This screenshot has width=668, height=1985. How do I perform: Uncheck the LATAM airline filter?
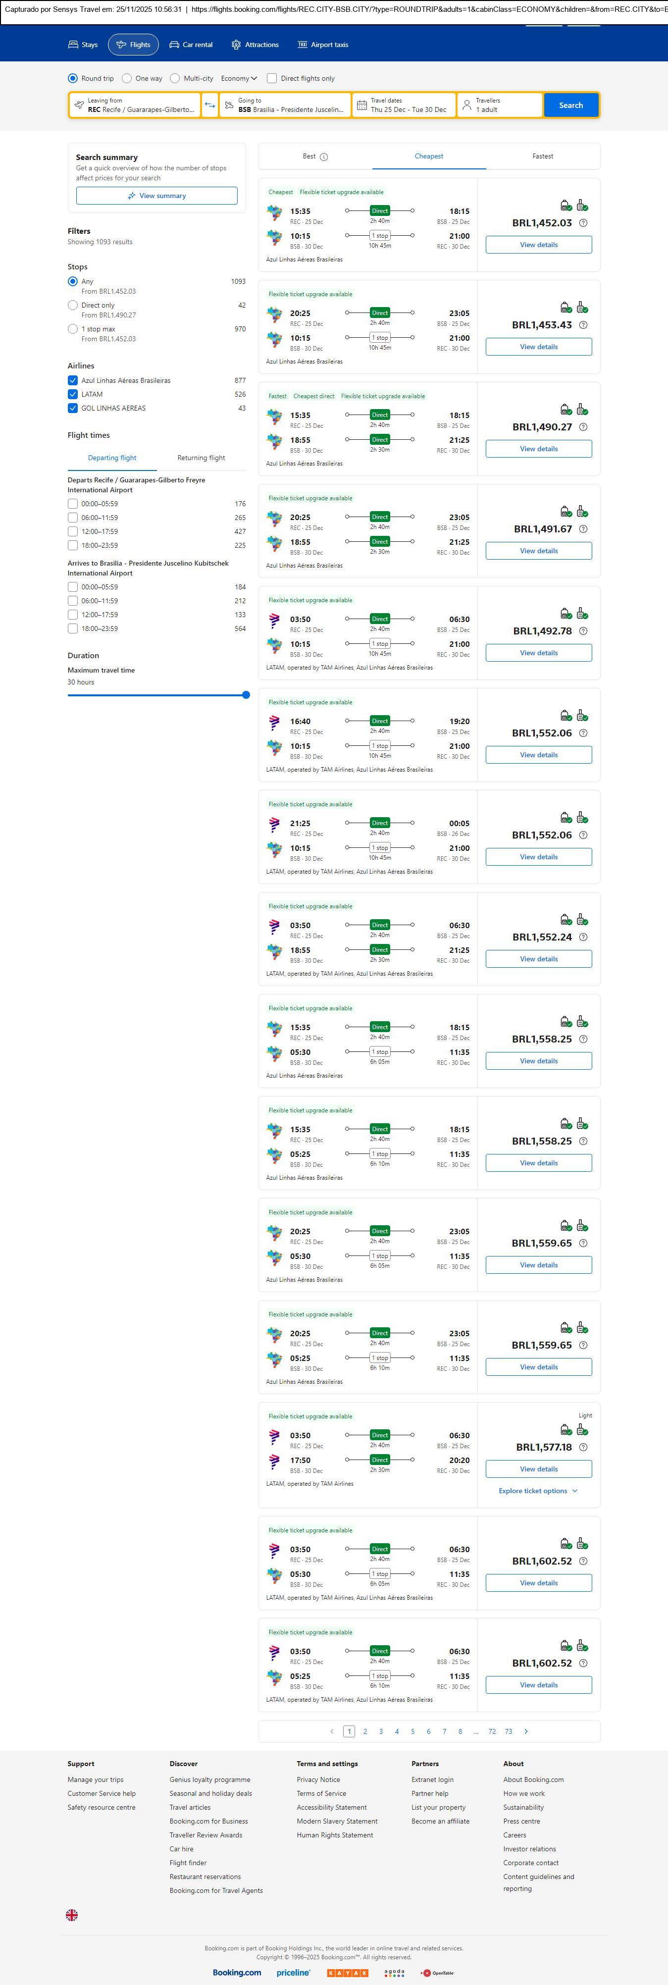coord(72,394)
